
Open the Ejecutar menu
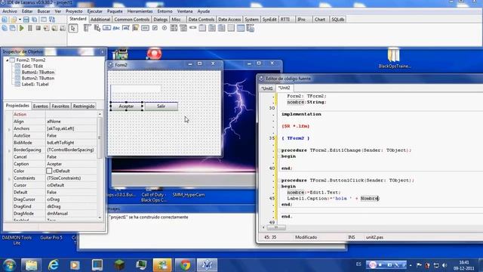click(x=95, y=11)
